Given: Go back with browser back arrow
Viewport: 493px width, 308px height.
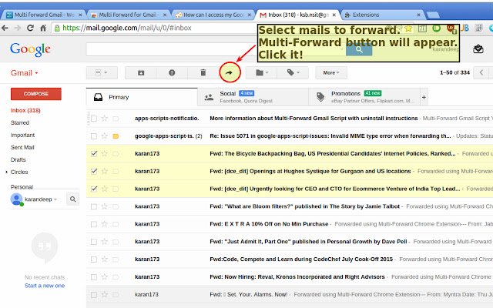Looking at the screenshot, I should point(5,28).
